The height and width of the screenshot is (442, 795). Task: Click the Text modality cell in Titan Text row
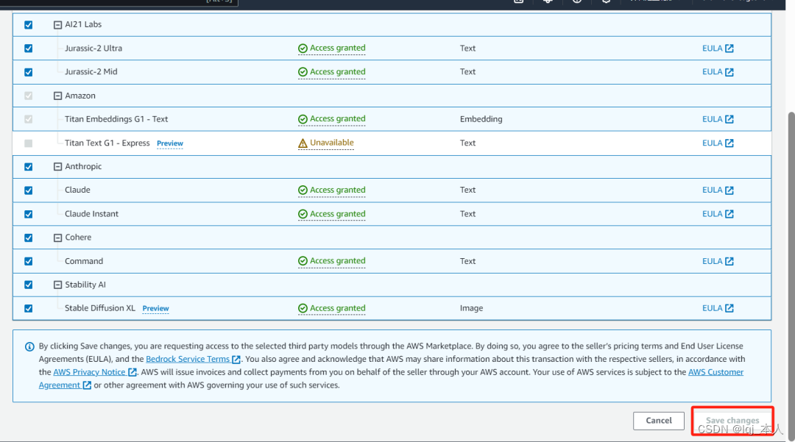(x=467, y=143)
